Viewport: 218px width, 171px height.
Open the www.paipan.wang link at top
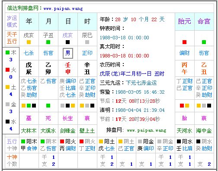click(x=63, y=9)
